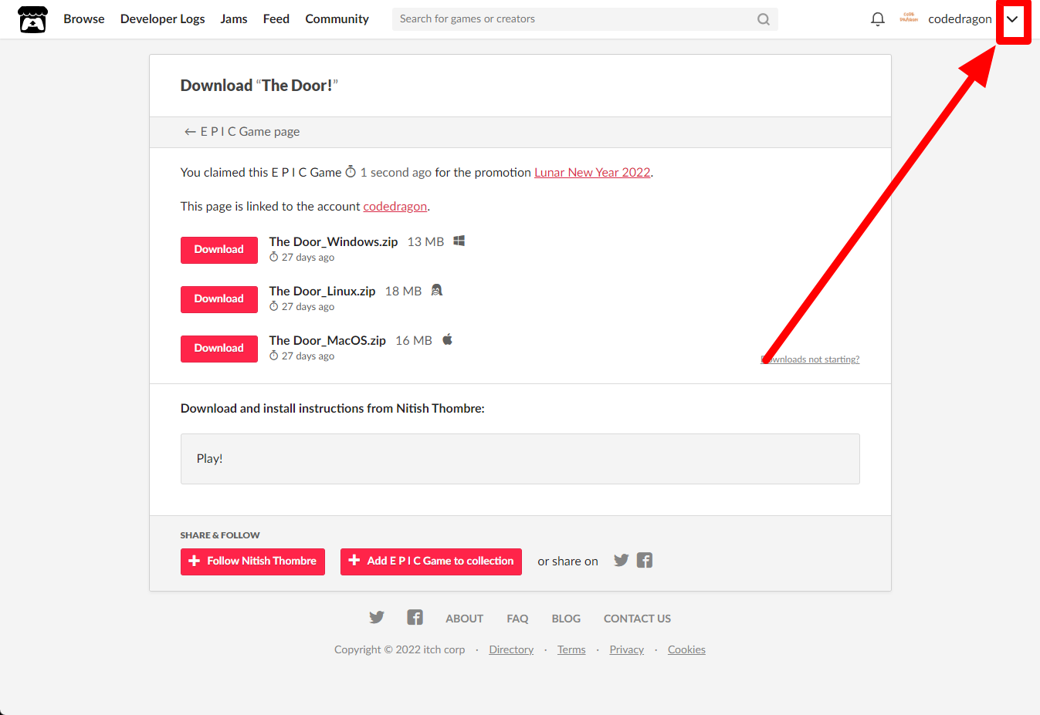Open footer Twitter icon

coord(377,618)
